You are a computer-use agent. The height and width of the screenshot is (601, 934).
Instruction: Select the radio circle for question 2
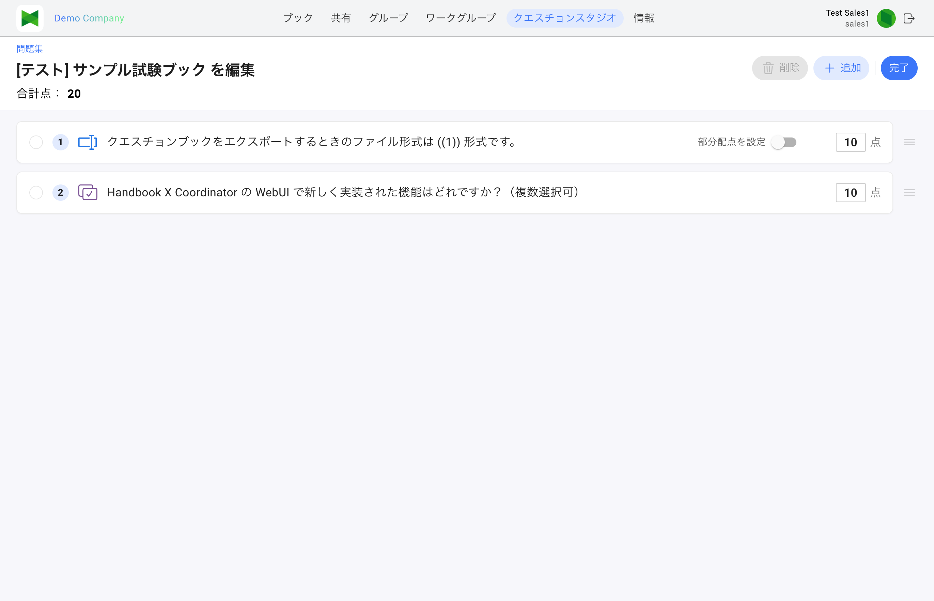click(x=36, y=192)
